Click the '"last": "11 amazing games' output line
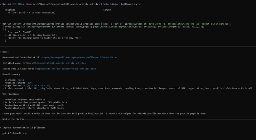The height and width of the screenshot is (140, 256). (x=44, y=38)
